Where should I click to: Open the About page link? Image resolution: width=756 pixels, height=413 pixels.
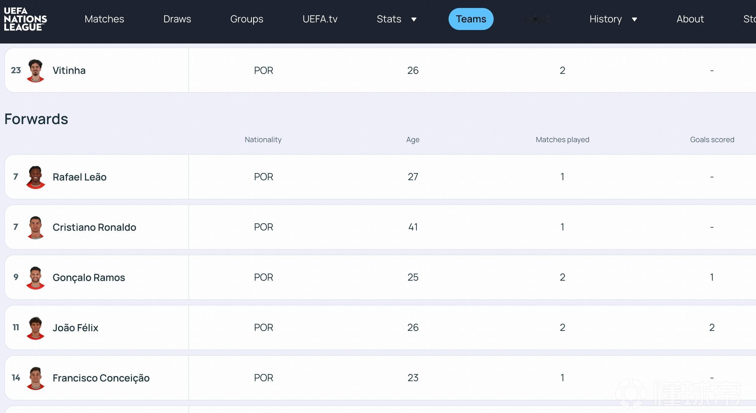click(690, 19)
